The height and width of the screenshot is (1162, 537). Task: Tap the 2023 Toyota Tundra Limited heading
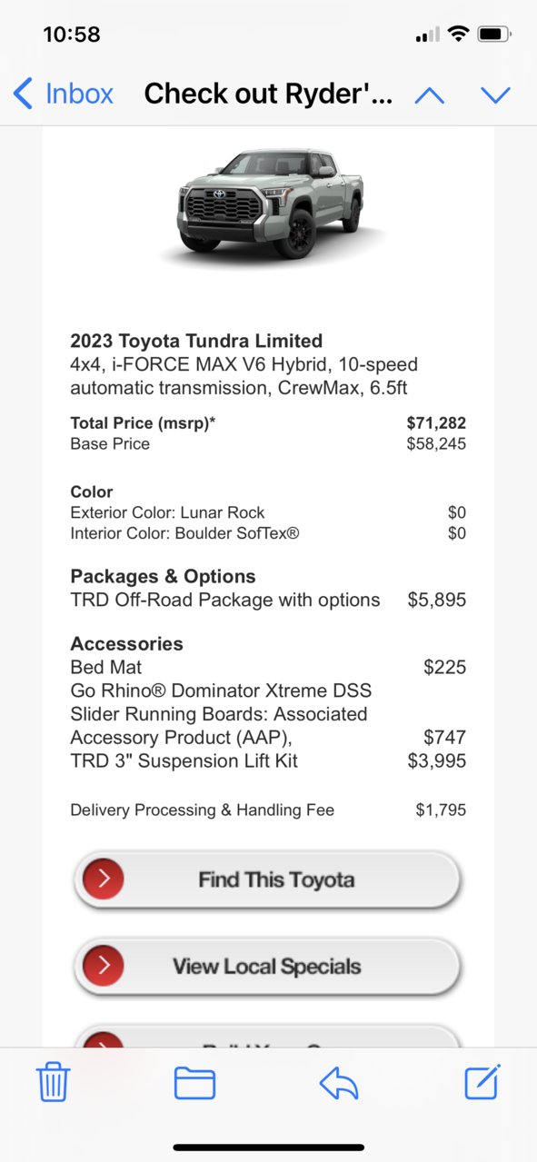[x=196, y=342]
